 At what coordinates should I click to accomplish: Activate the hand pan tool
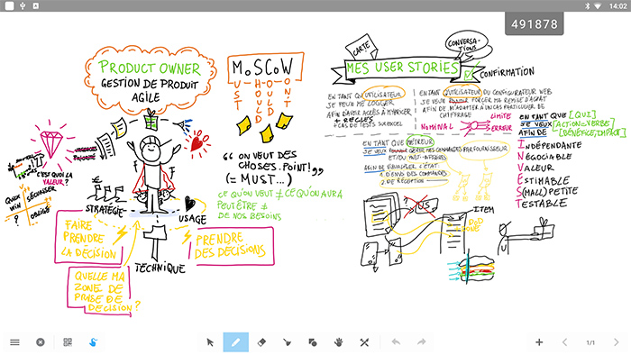[x=338, y=342]
